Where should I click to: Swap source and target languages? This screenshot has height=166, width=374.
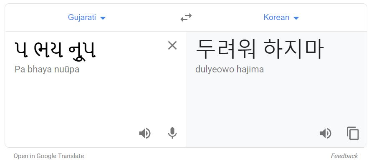pyautogui.click(x=186, y=17)
